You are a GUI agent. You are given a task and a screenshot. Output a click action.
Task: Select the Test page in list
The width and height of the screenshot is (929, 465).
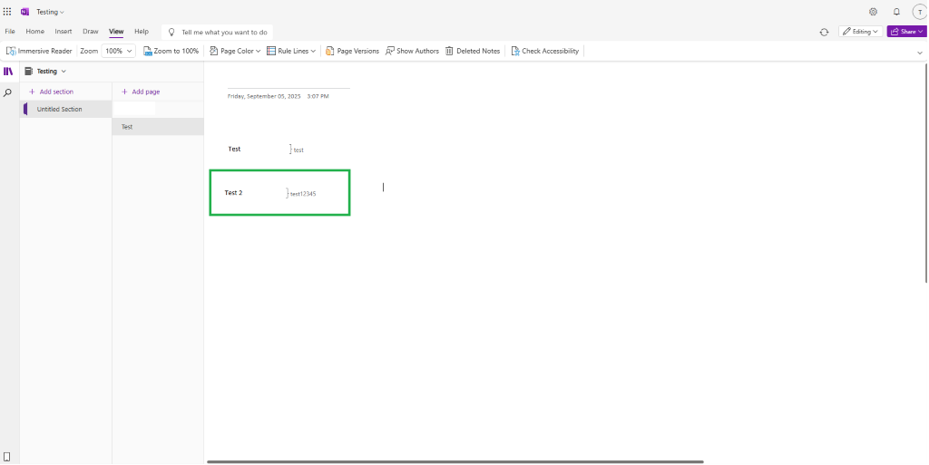158,127
